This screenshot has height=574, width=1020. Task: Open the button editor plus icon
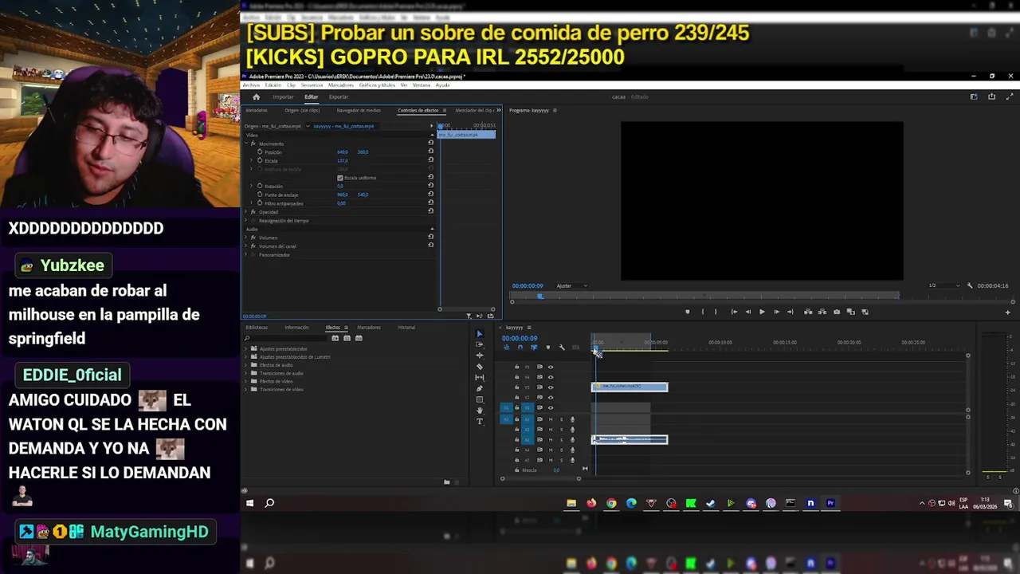click(1007, 312)
